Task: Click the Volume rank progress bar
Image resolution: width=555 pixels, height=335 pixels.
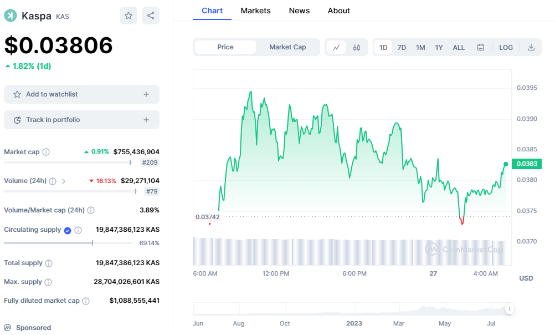Action: tap(70, 191)
